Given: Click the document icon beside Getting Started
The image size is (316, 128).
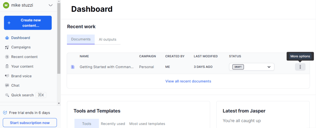Looking at the screenshot, I should point(73,67).
